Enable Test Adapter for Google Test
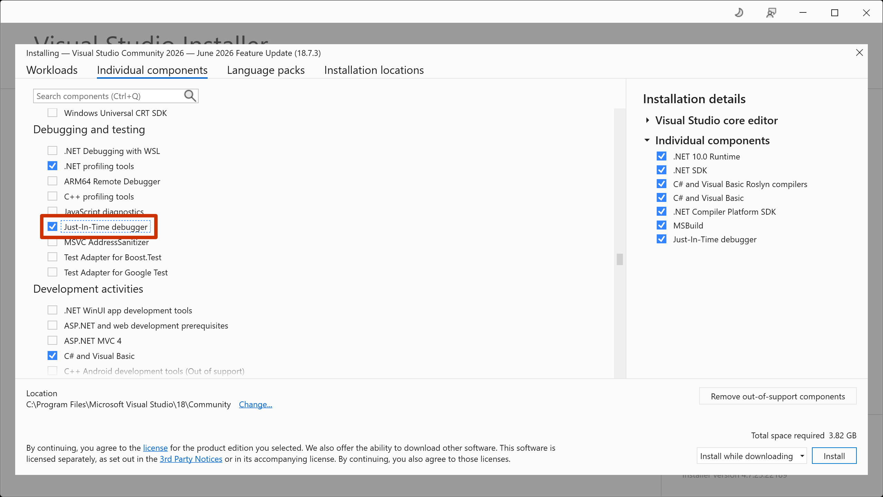883x497 pixels. point(52,272)
